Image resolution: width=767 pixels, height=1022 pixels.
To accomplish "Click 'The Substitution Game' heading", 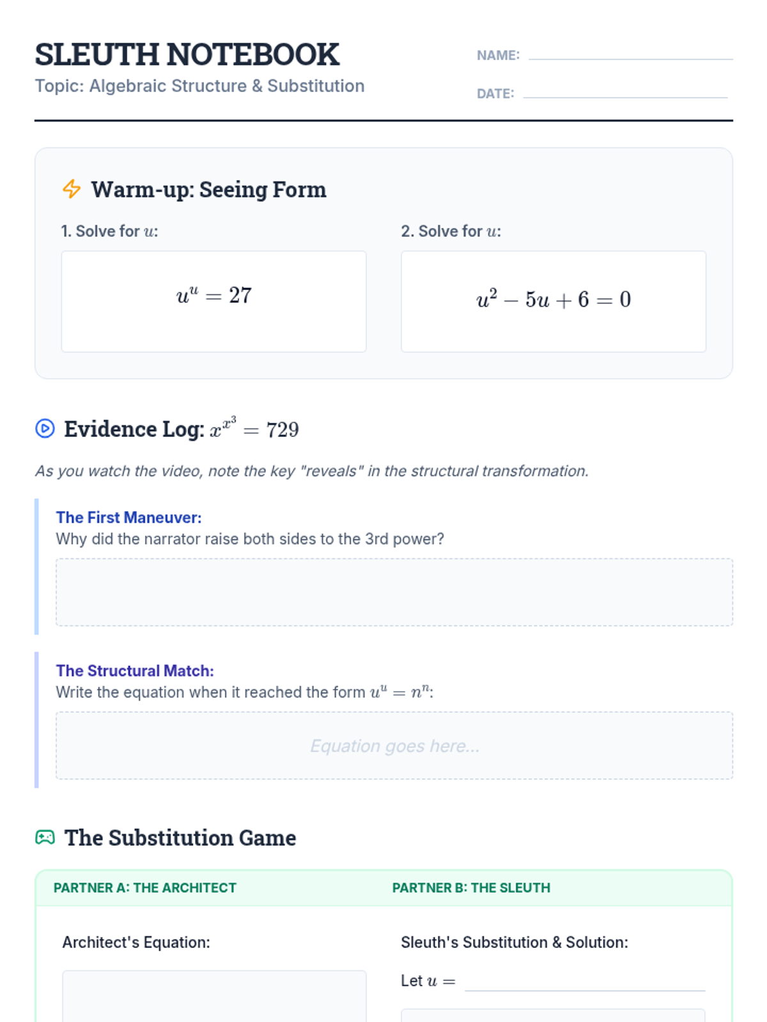I will coord(180,837).
